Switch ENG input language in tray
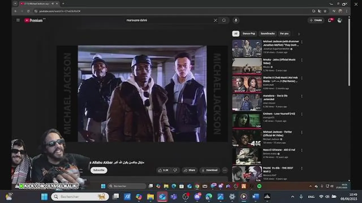 pyautogui.click(x=311, y=197)
